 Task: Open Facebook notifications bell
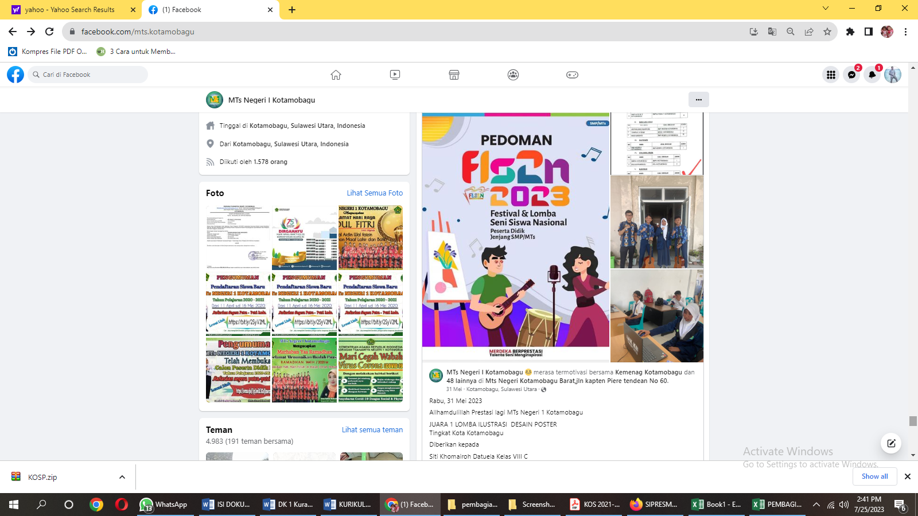(x=872, y=75)
